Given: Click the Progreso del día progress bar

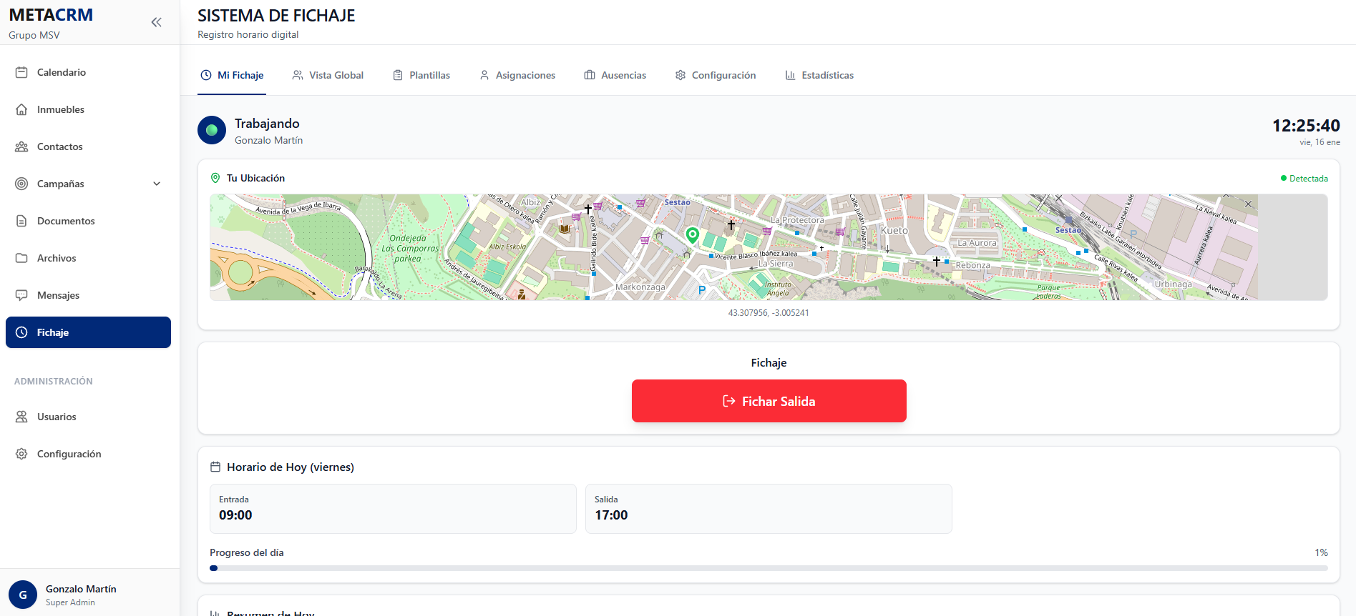Looking at the screenshot, I should click(x=769, y=568).
